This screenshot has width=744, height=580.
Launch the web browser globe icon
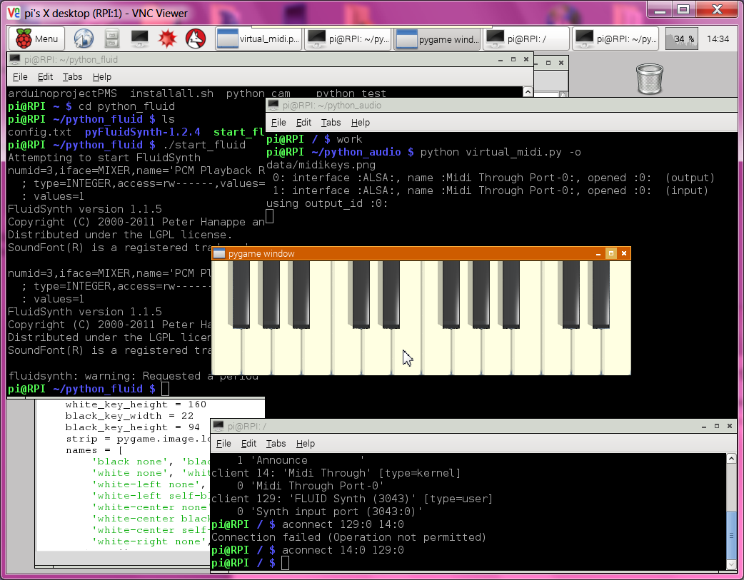84,39
